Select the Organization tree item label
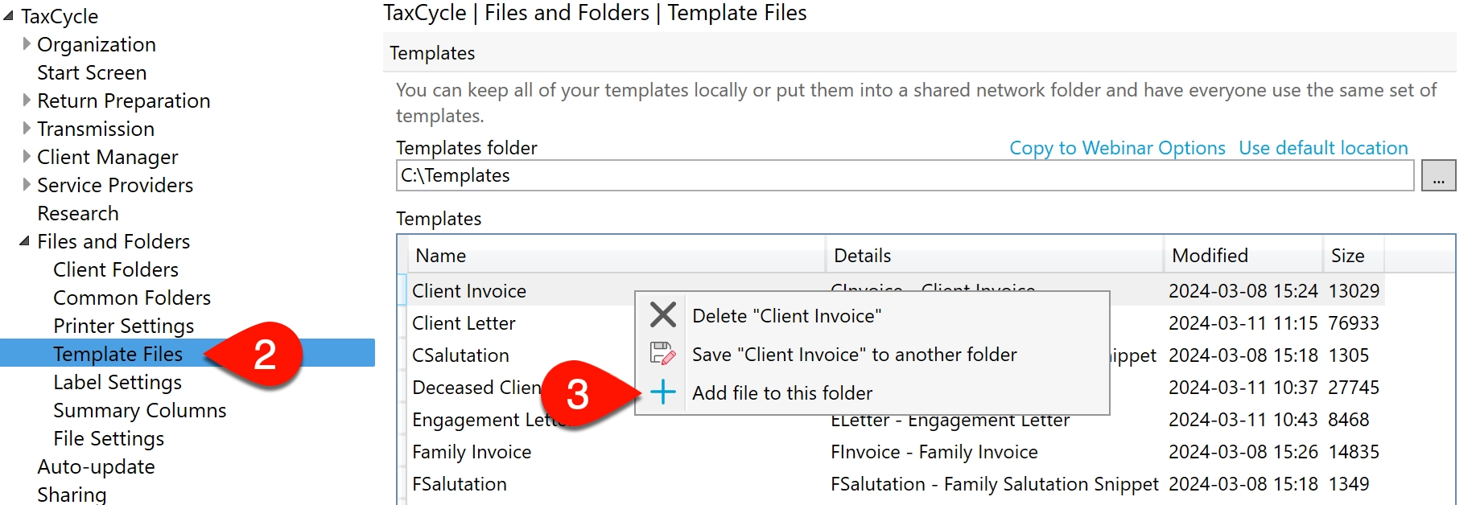The height and width of the screenshot is (505, 1476). (x=97, y=44)
